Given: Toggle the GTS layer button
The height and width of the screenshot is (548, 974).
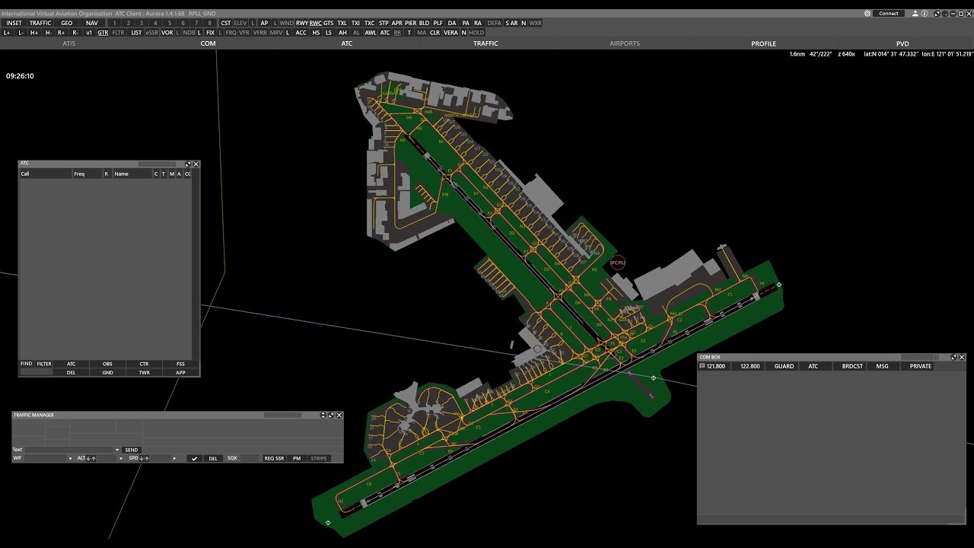Looking at the screenshot, I should pos(329,23).
